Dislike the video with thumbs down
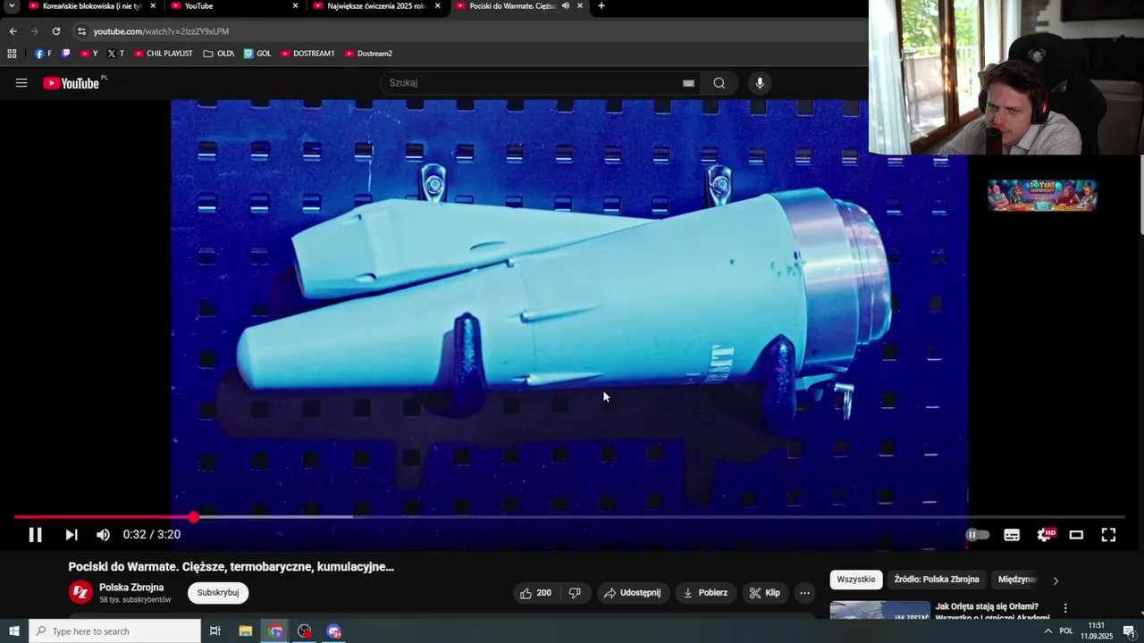 [575, 593]
